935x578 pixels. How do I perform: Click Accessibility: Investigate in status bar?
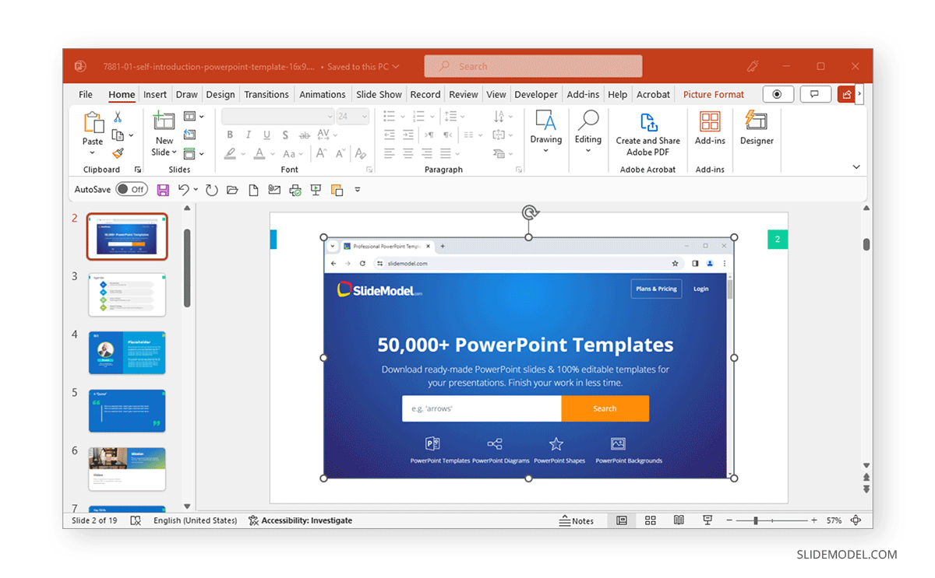(x=300, y=520)
